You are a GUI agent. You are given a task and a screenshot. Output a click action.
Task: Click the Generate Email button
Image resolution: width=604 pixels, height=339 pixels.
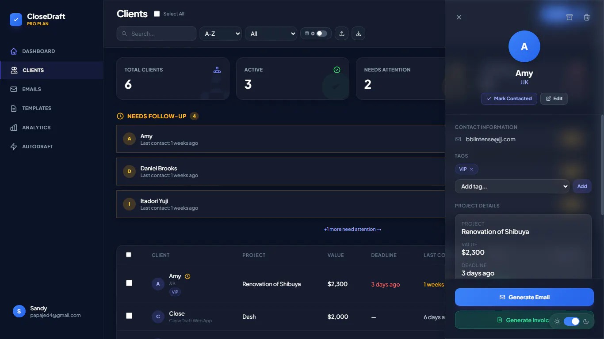coord(524,297)
